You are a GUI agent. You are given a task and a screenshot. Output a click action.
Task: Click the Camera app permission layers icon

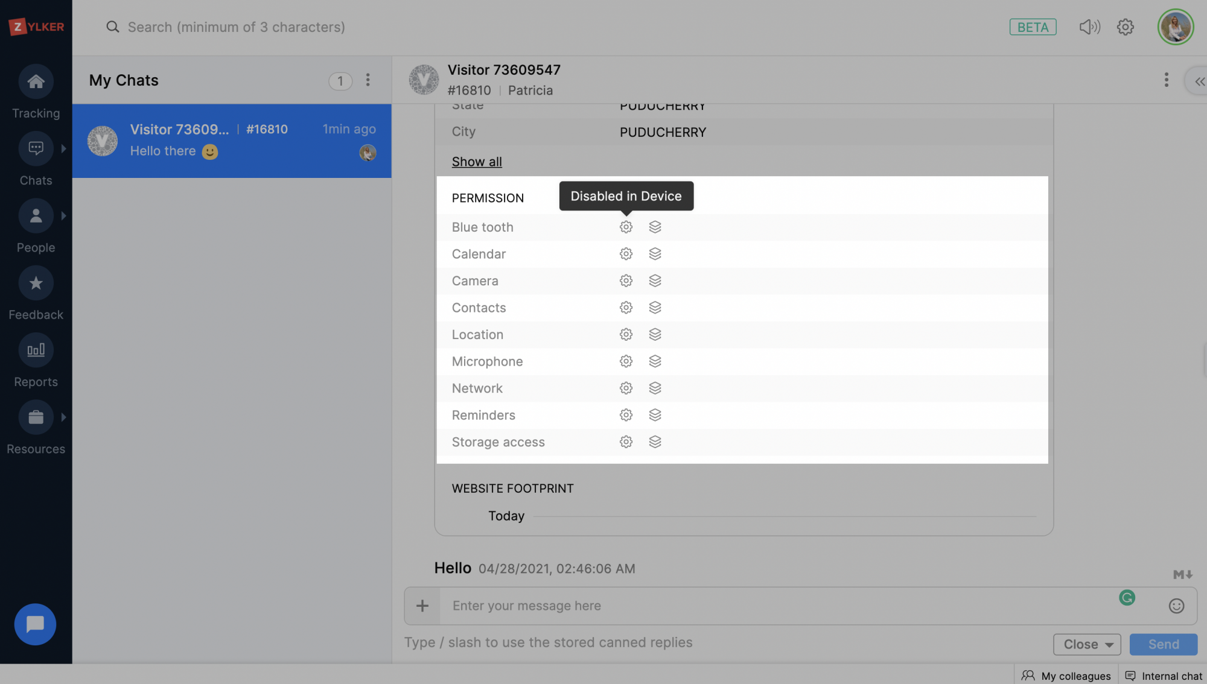click(x=655, y=281)
